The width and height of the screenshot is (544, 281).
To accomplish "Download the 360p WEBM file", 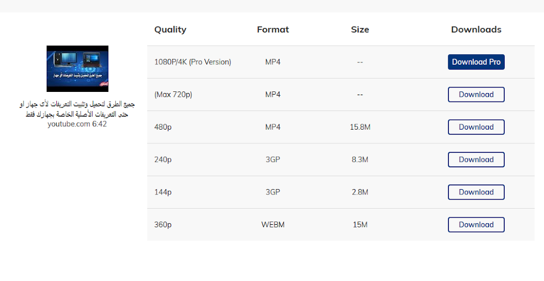I will tap(476, 225).
